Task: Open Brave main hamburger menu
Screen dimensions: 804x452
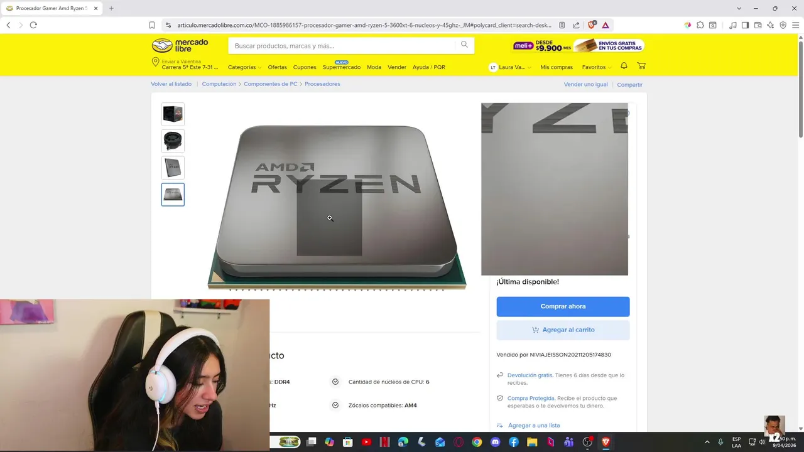Action: coord(795,25)
